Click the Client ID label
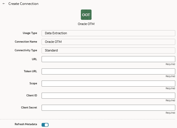177x128 pixels. pos(32,95)
